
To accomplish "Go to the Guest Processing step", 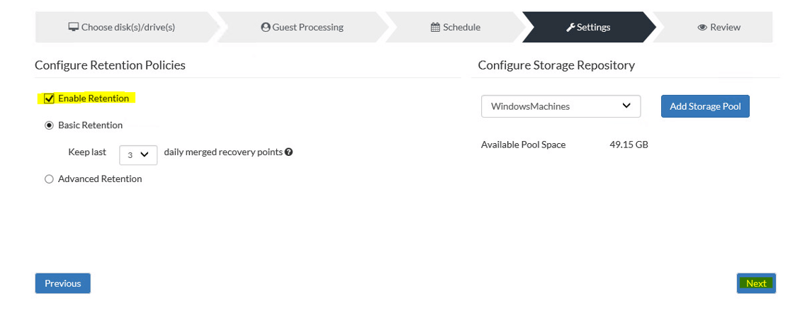I will [301, 27].
